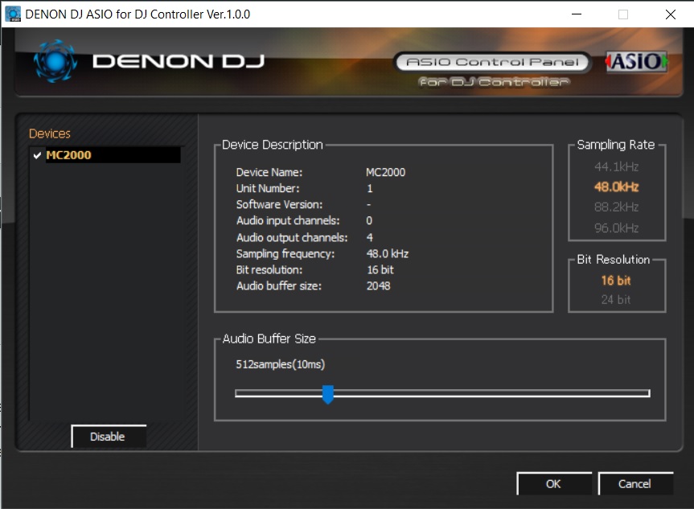Viewport: 694px width, 509px height.
Task: Click Audio input channels value 0
Action: pos(369,220)
